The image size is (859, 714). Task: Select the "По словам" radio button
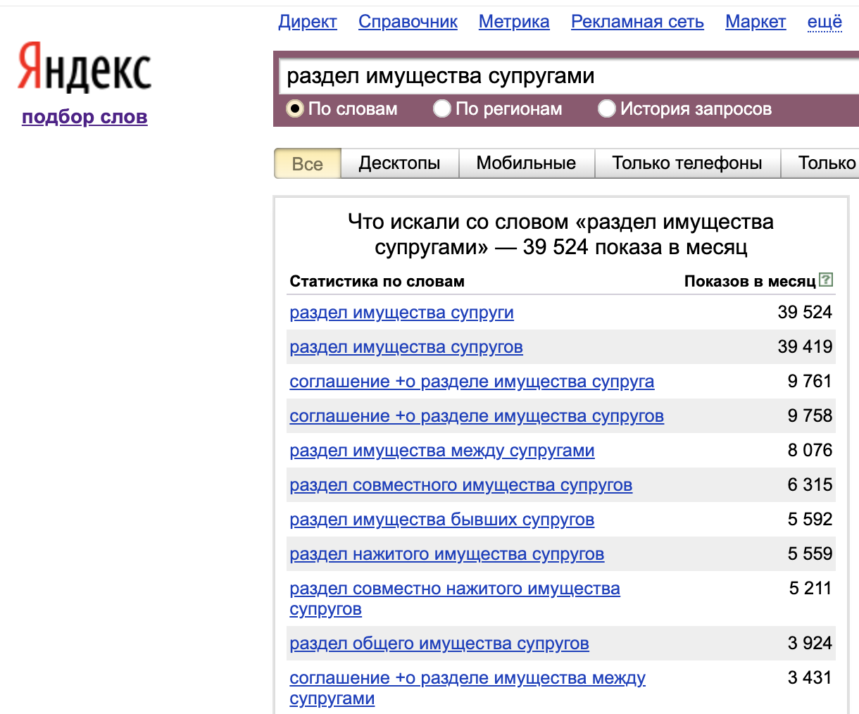295,108
